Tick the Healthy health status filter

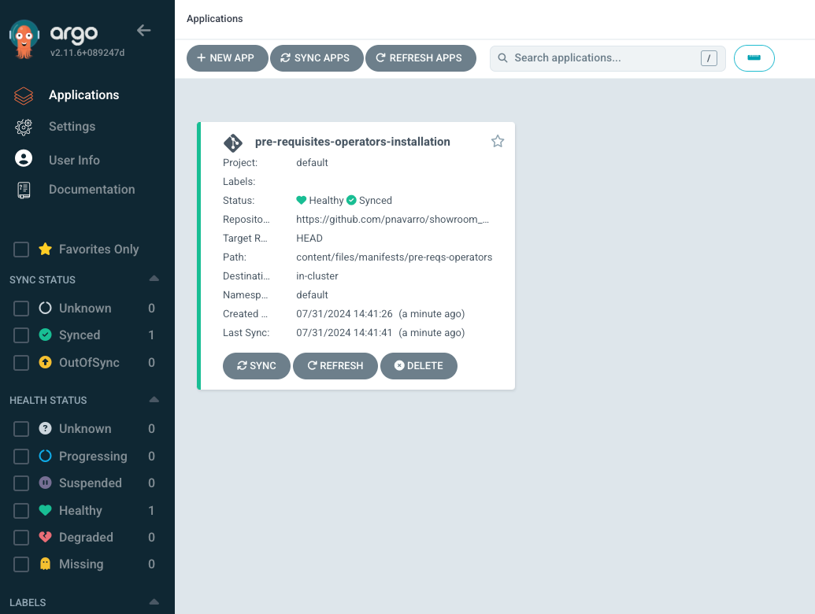coord(21,511)
